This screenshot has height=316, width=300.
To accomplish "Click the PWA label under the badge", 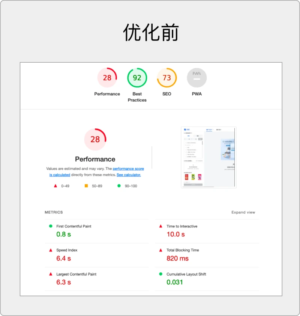I will [x=197, y=94].
